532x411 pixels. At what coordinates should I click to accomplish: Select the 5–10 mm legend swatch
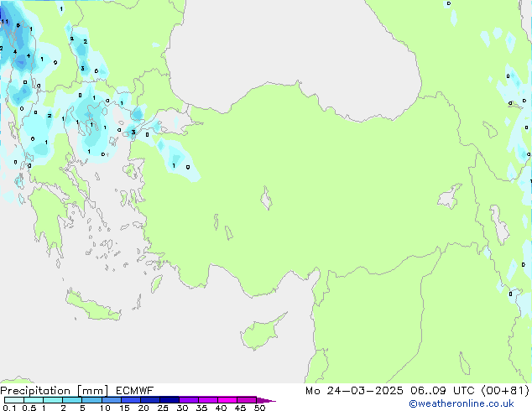(91, 400)
